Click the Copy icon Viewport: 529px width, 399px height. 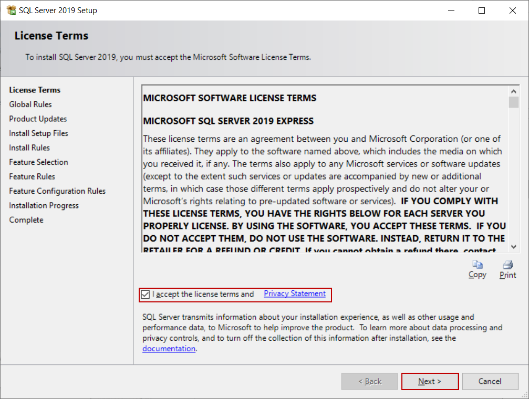tap(477, 265)
